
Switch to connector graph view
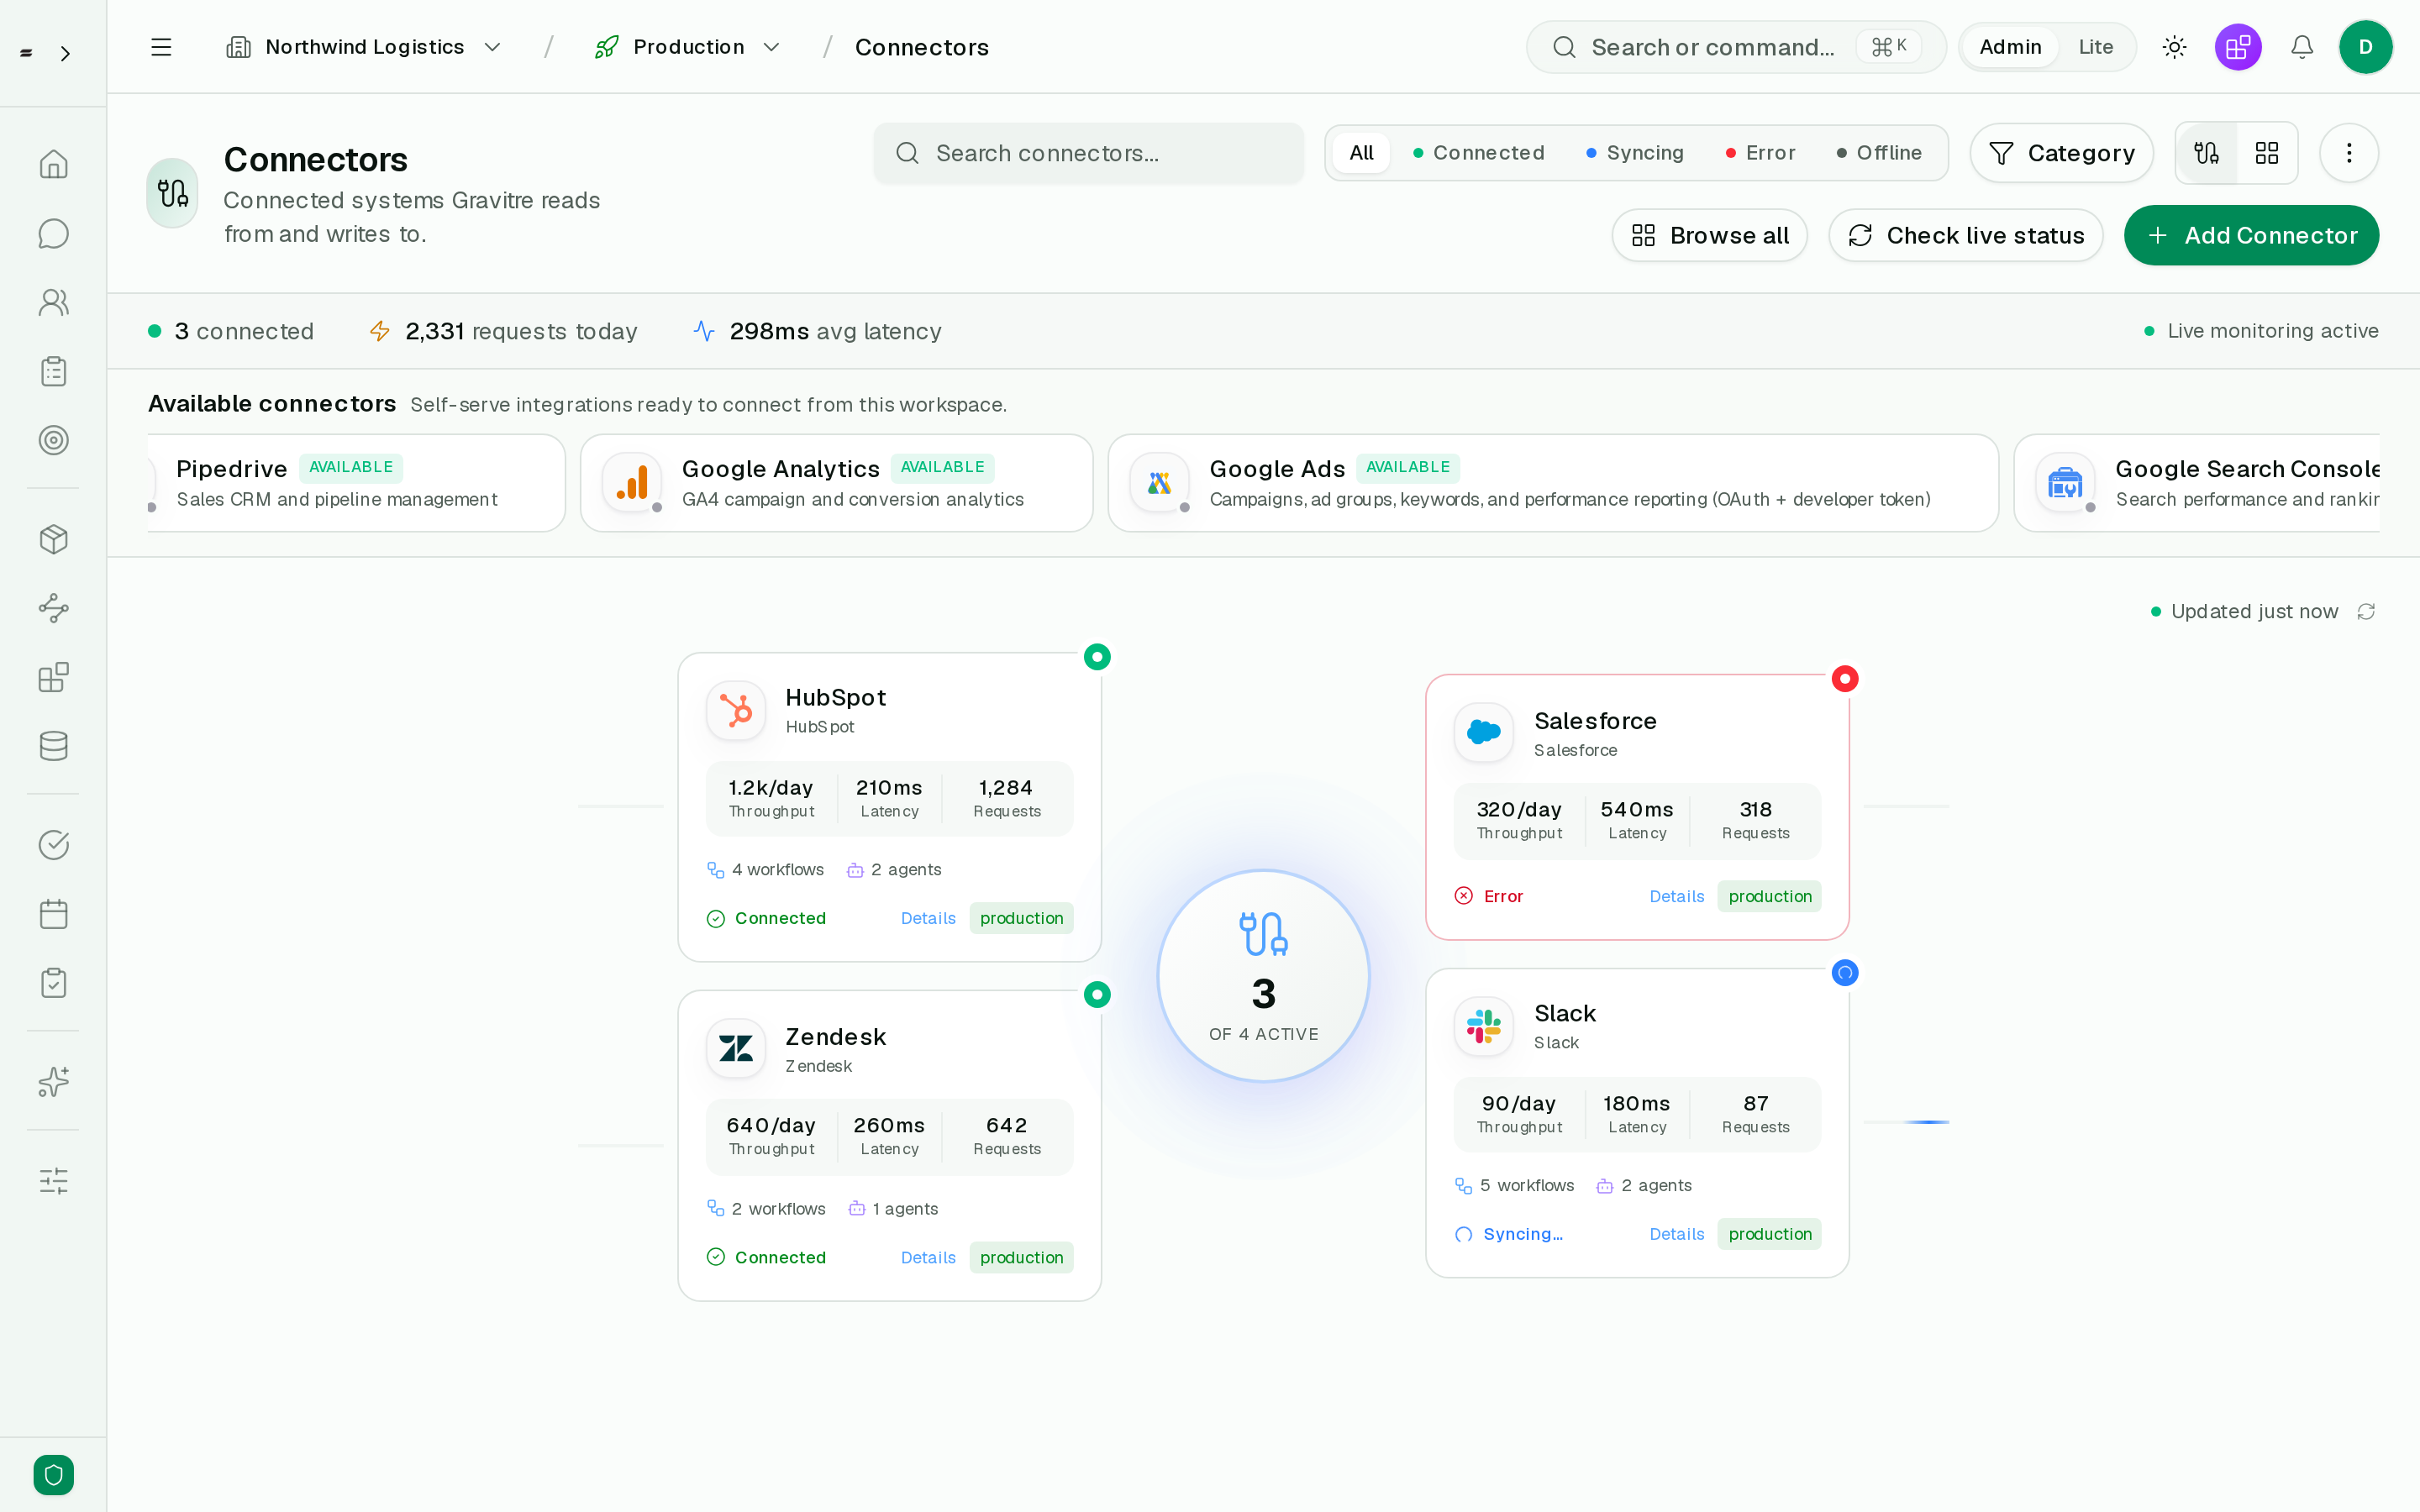[2207, 153]
